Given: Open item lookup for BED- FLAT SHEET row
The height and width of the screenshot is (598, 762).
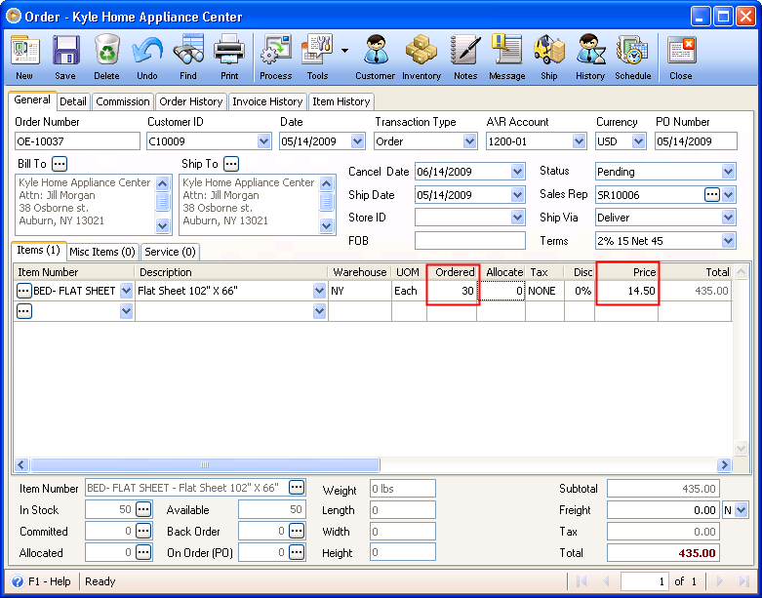Looking at the screenshot, I should coord(23,291).
